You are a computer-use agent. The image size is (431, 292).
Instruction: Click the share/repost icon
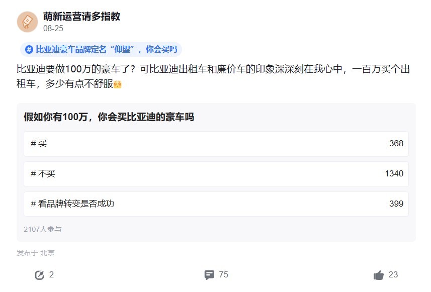click(39, 275)
